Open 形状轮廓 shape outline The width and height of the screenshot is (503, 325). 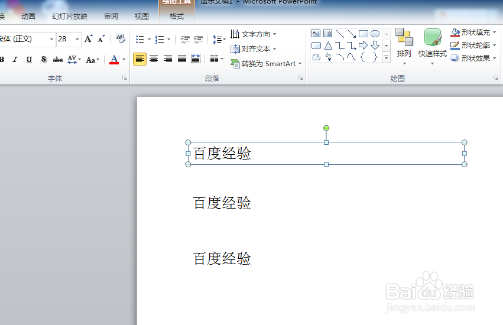(473, 45)
